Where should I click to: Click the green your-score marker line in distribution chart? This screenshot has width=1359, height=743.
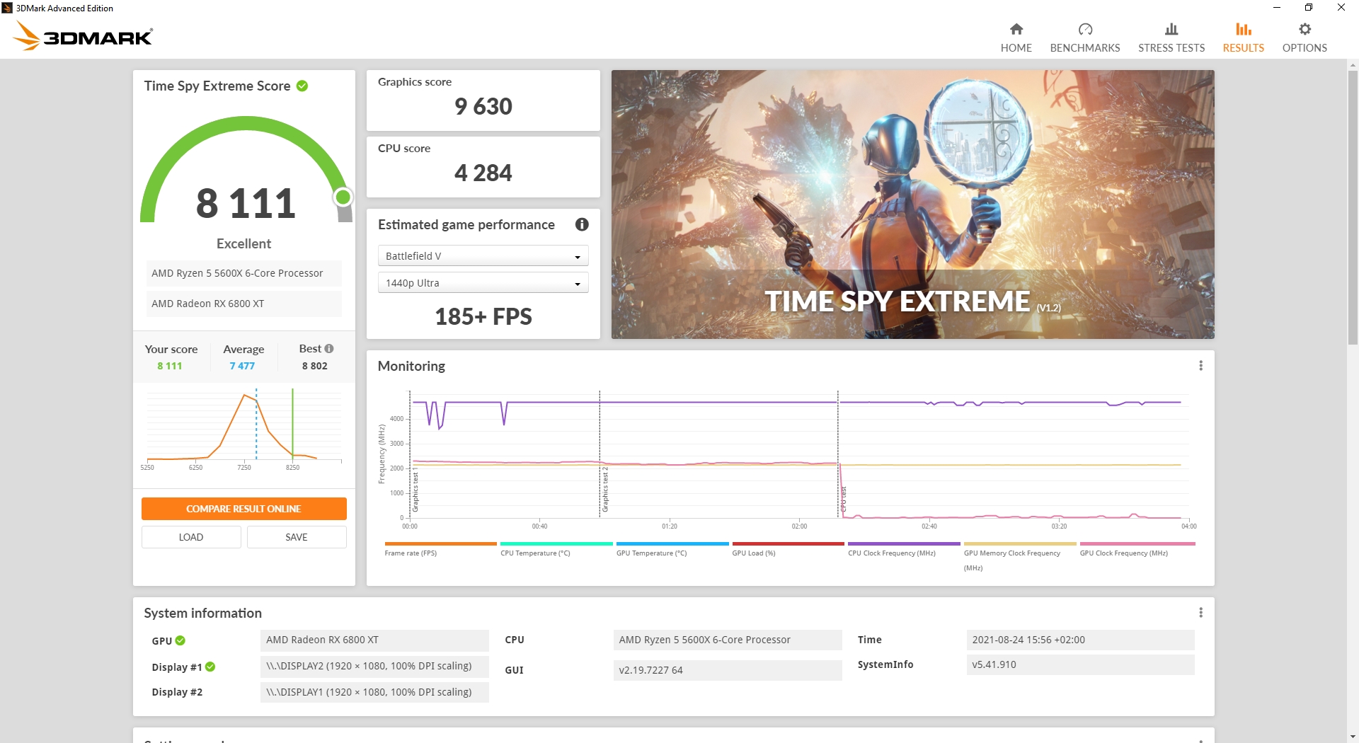point(292,425)
